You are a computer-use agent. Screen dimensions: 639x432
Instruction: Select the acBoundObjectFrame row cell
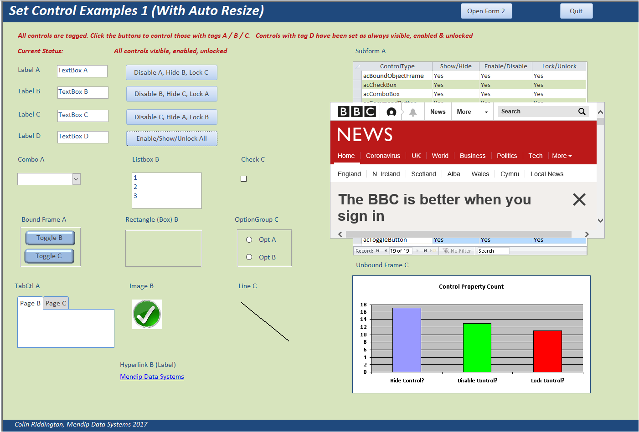tap(397, 76)
